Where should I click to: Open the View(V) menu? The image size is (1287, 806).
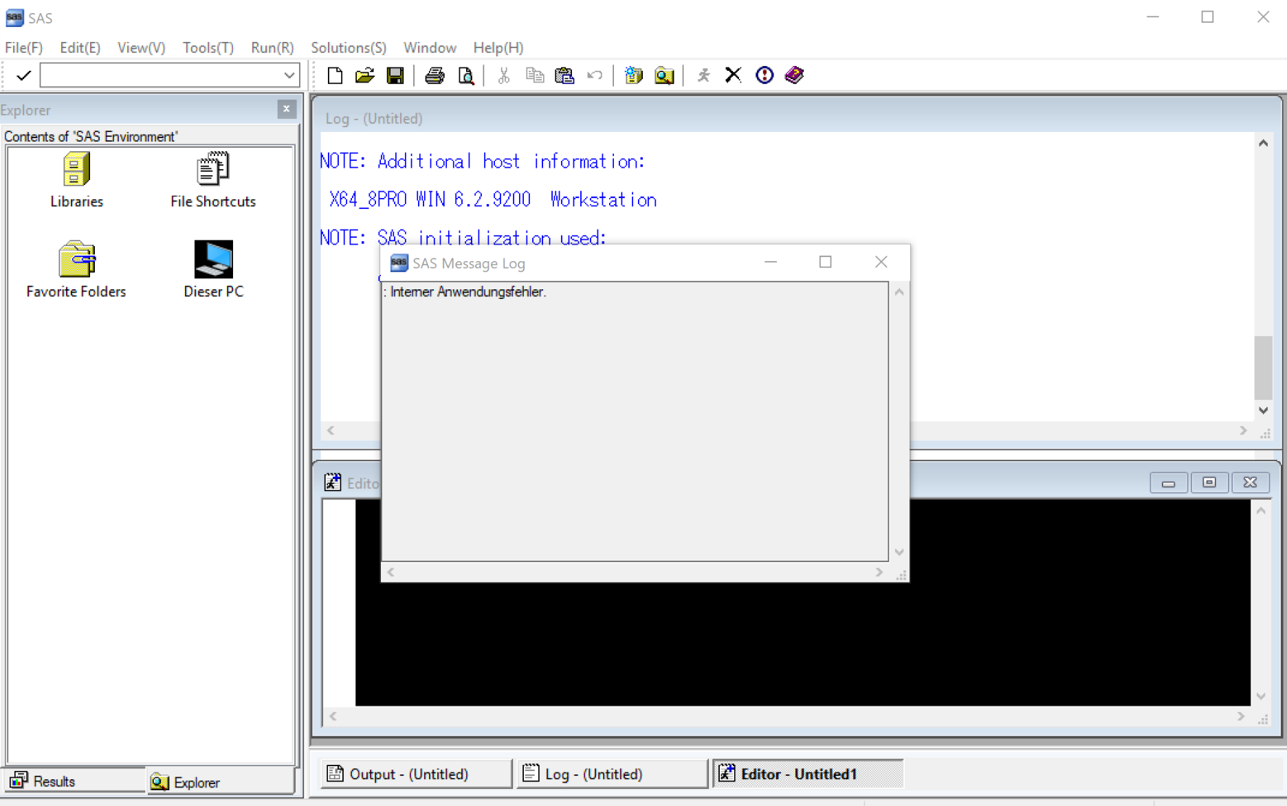click(x=141, y=48)
